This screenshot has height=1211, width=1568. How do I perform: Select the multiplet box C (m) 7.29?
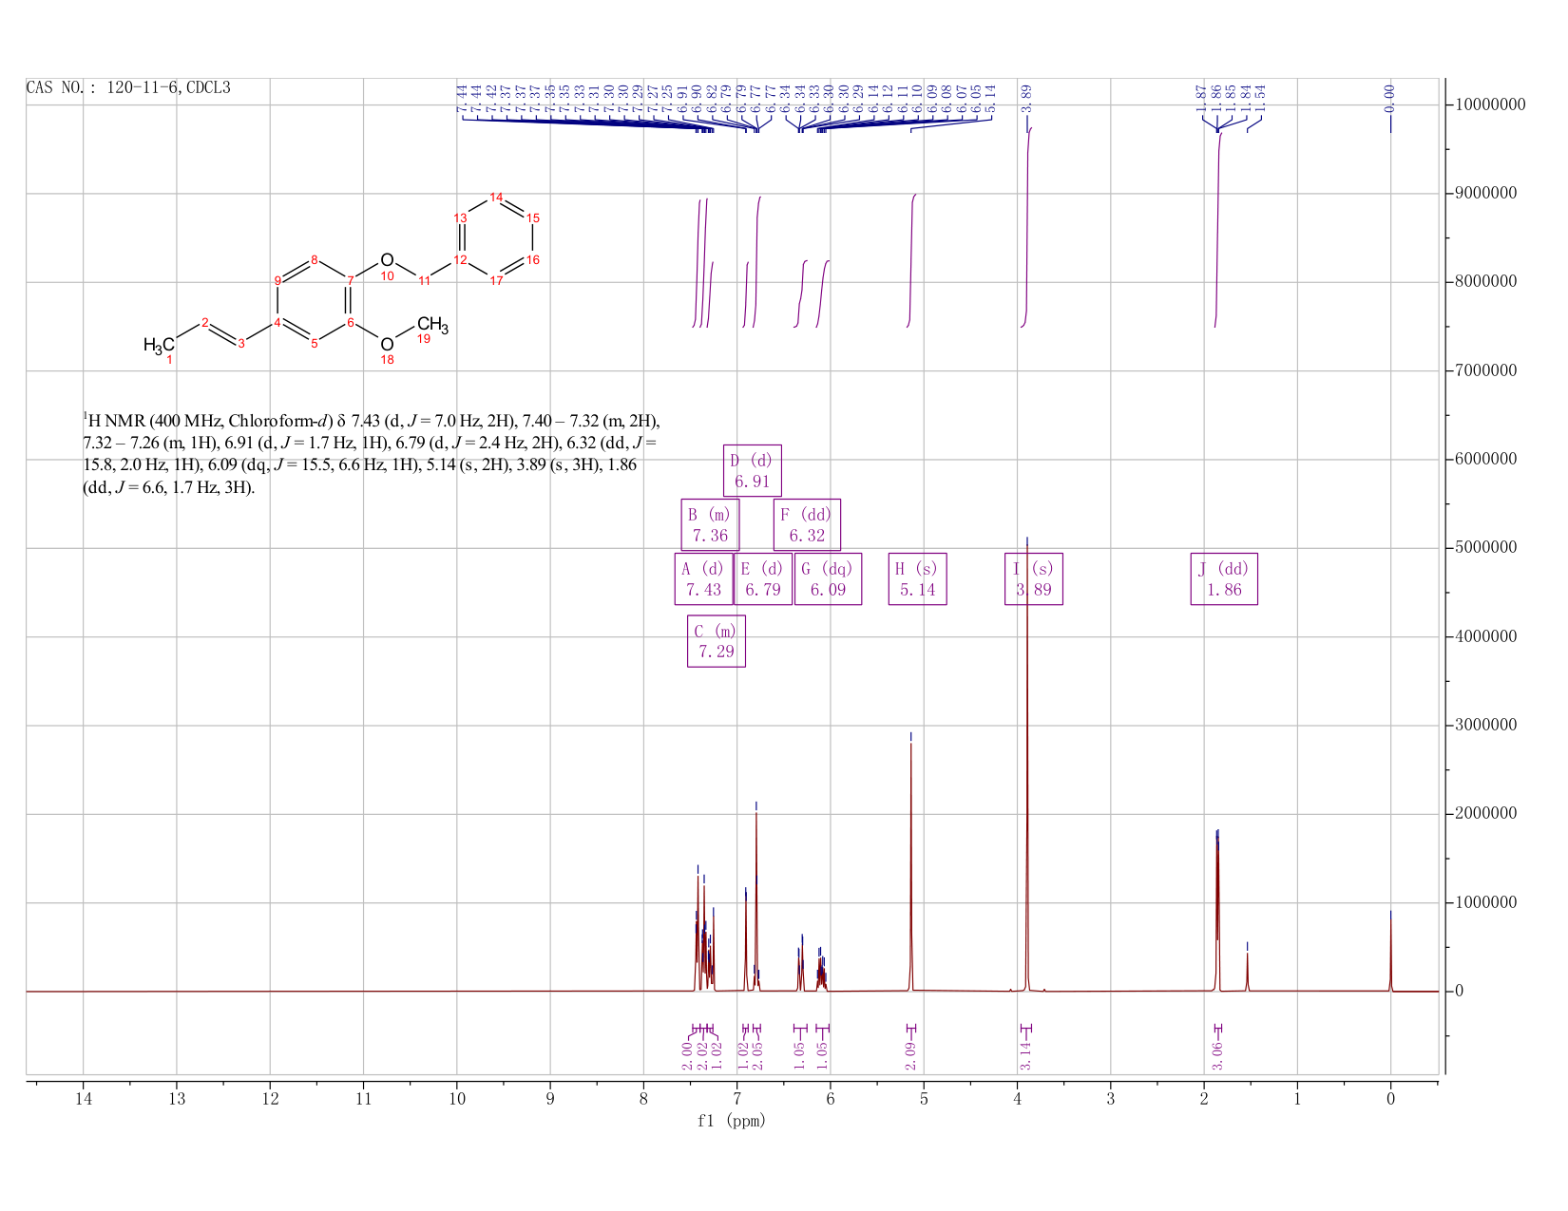[x=717, y=641]
